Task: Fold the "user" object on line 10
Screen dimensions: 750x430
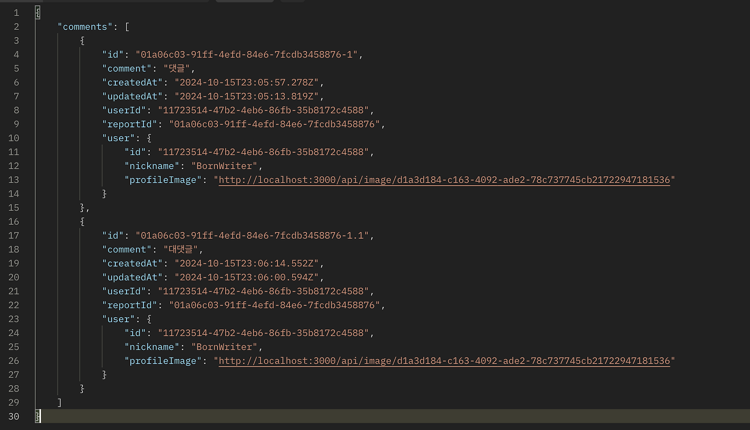Action: pyautogui.click(x=149, y=138)
